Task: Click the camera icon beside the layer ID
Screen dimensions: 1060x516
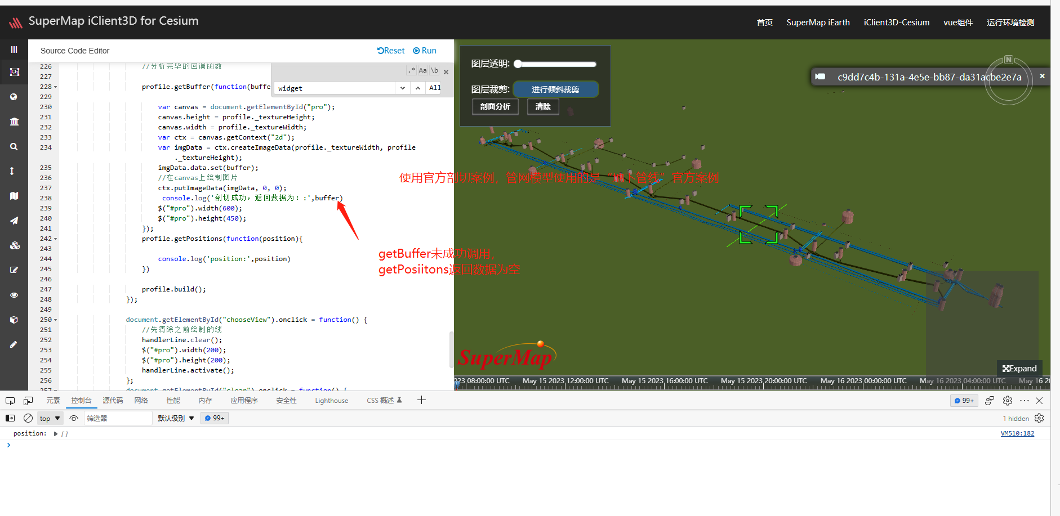Action: tap(821, 77)
